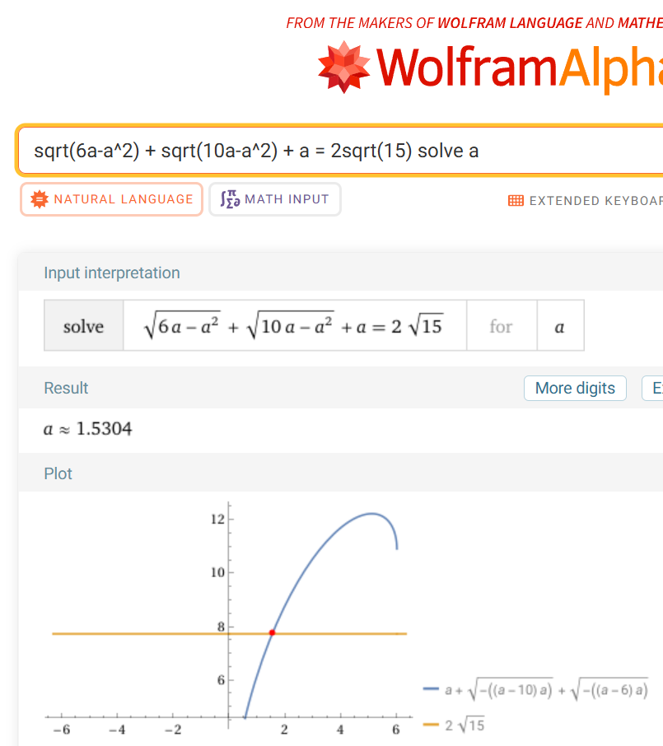
Task: Select the Result pod header
Action: [66, 388]
